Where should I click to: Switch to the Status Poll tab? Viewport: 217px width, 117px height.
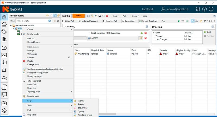(x=68, y=21)
